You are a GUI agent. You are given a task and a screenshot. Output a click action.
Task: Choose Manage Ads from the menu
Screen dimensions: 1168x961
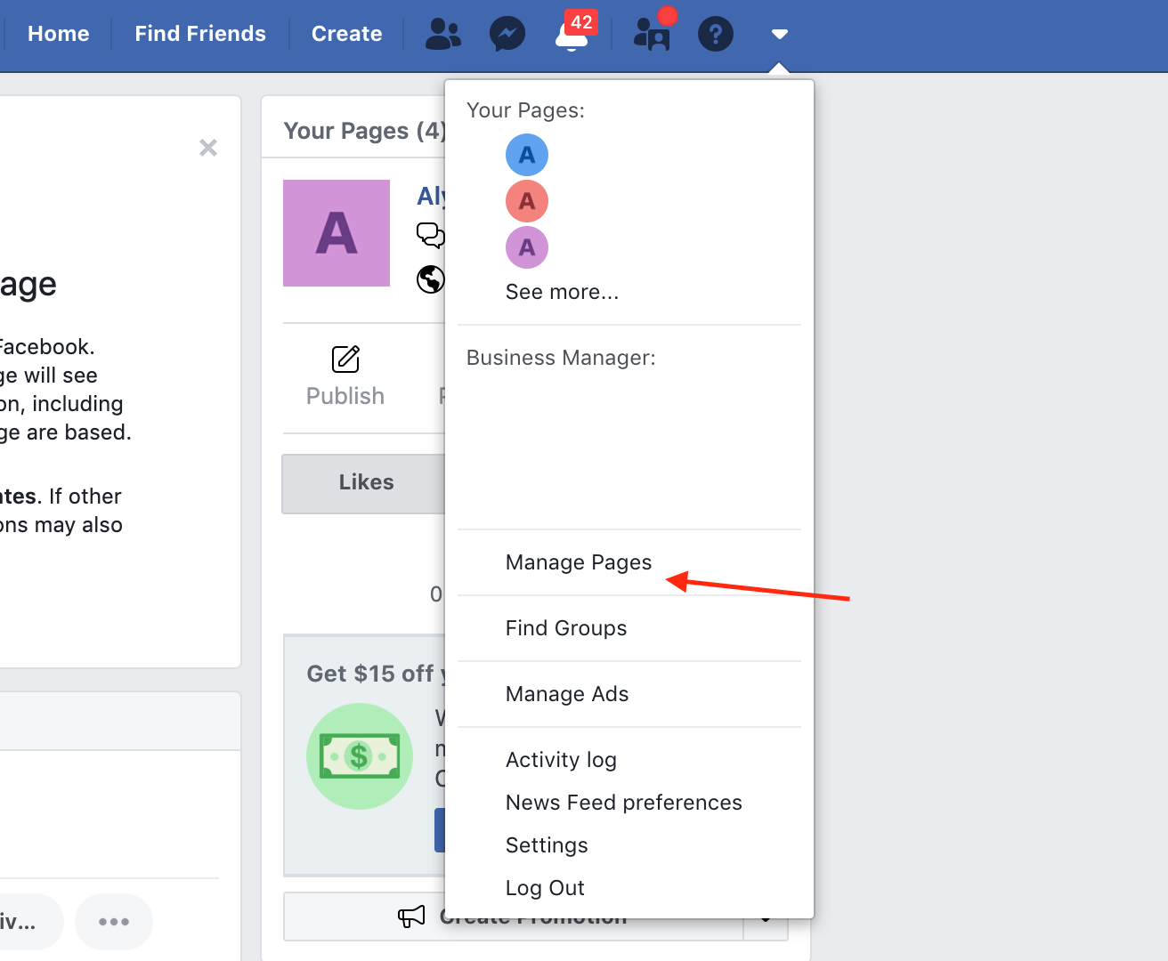tap(567, 694)
